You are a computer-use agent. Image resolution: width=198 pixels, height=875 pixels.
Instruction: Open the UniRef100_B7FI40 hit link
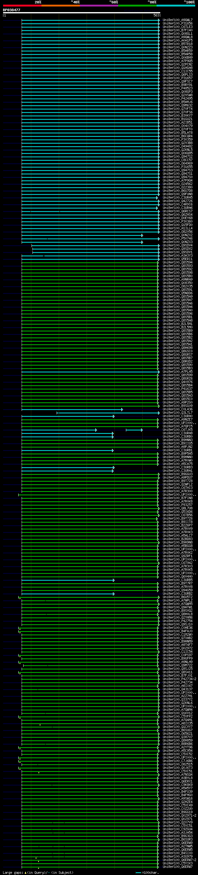tap(178, 30)
